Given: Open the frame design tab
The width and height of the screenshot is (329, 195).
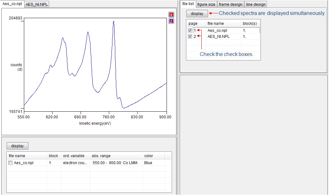Looking at the screenshot, I should (231, 4).
